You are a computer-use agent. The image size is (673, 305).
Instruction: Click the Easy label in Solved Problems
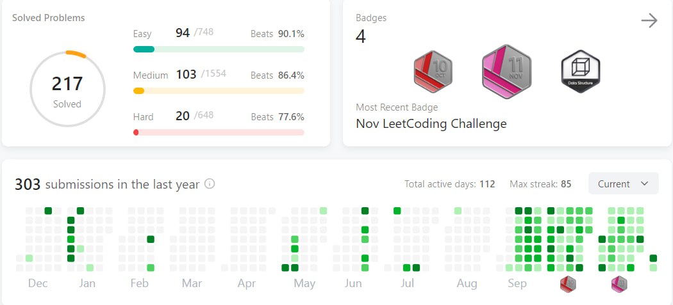(x=142, y=34)
